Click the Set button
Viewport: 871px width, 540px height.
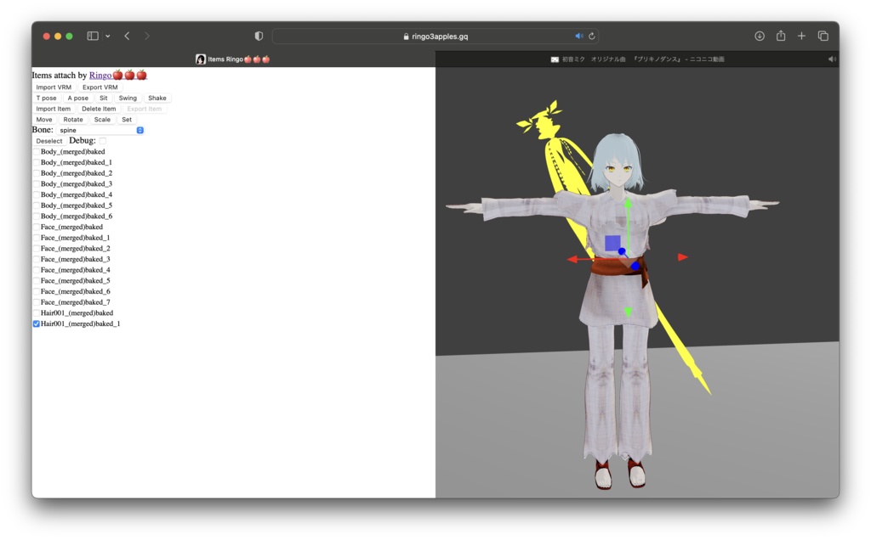127,119
